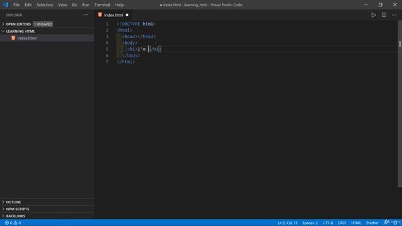The height and width of the screenshot is (226, 402).
Task: Click the head tag line
Action: (x=139, y=36)
